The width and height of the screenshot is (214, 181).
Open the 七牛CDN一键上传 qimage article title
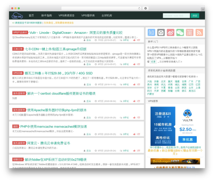point(56,49)
